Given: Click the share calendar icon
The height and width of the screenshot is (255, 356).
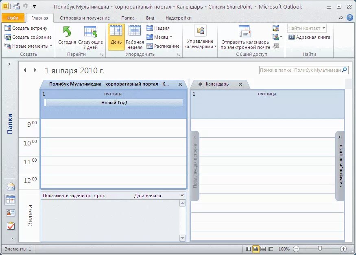Looking at the screenshot, I should [x=276, y=28].
